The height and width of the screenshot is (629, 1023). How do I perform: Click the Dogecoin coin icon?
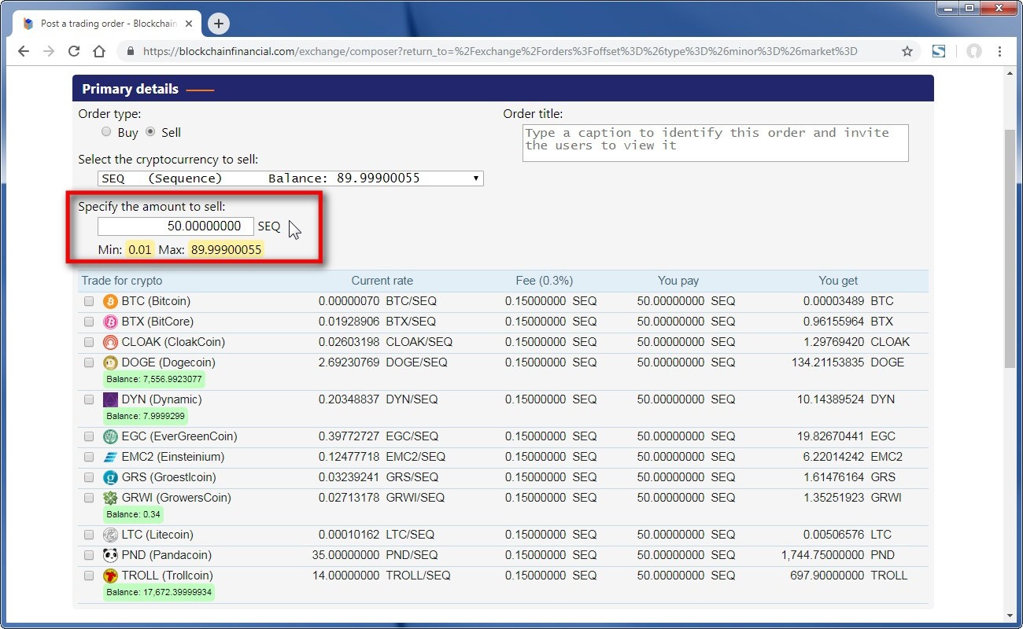110,362
